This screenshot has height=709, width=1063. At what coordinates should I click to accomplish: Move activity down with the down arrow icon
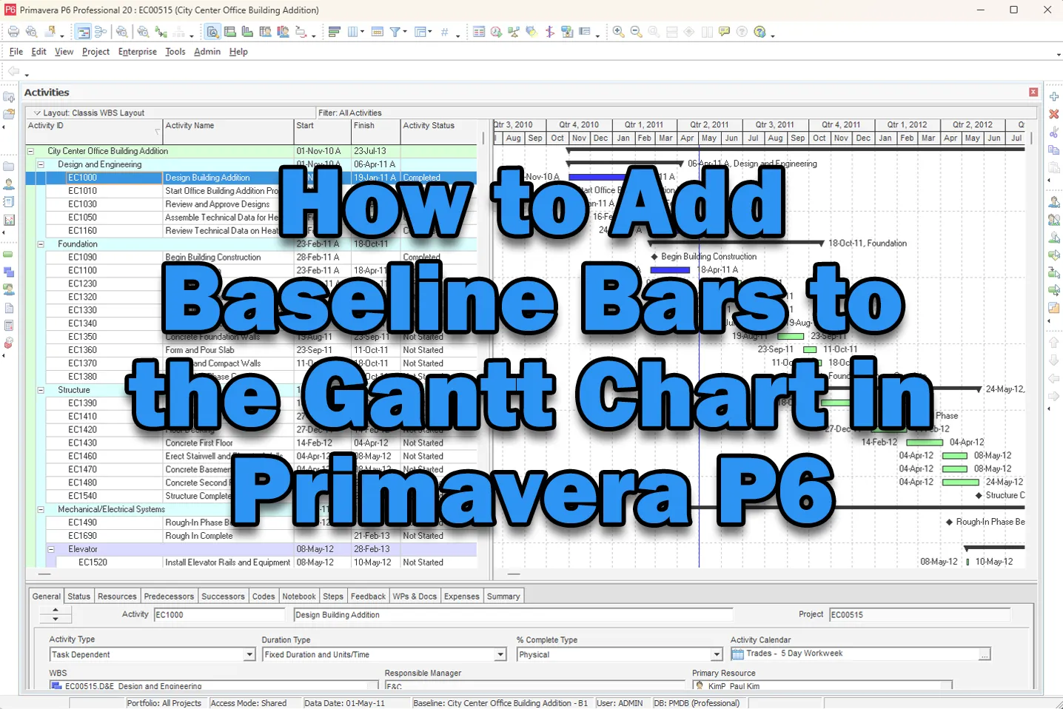click(1054, 360)
